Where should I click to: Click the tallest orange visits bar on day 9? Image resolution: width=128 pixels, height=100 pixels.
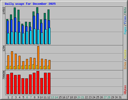tap(38, 57)
